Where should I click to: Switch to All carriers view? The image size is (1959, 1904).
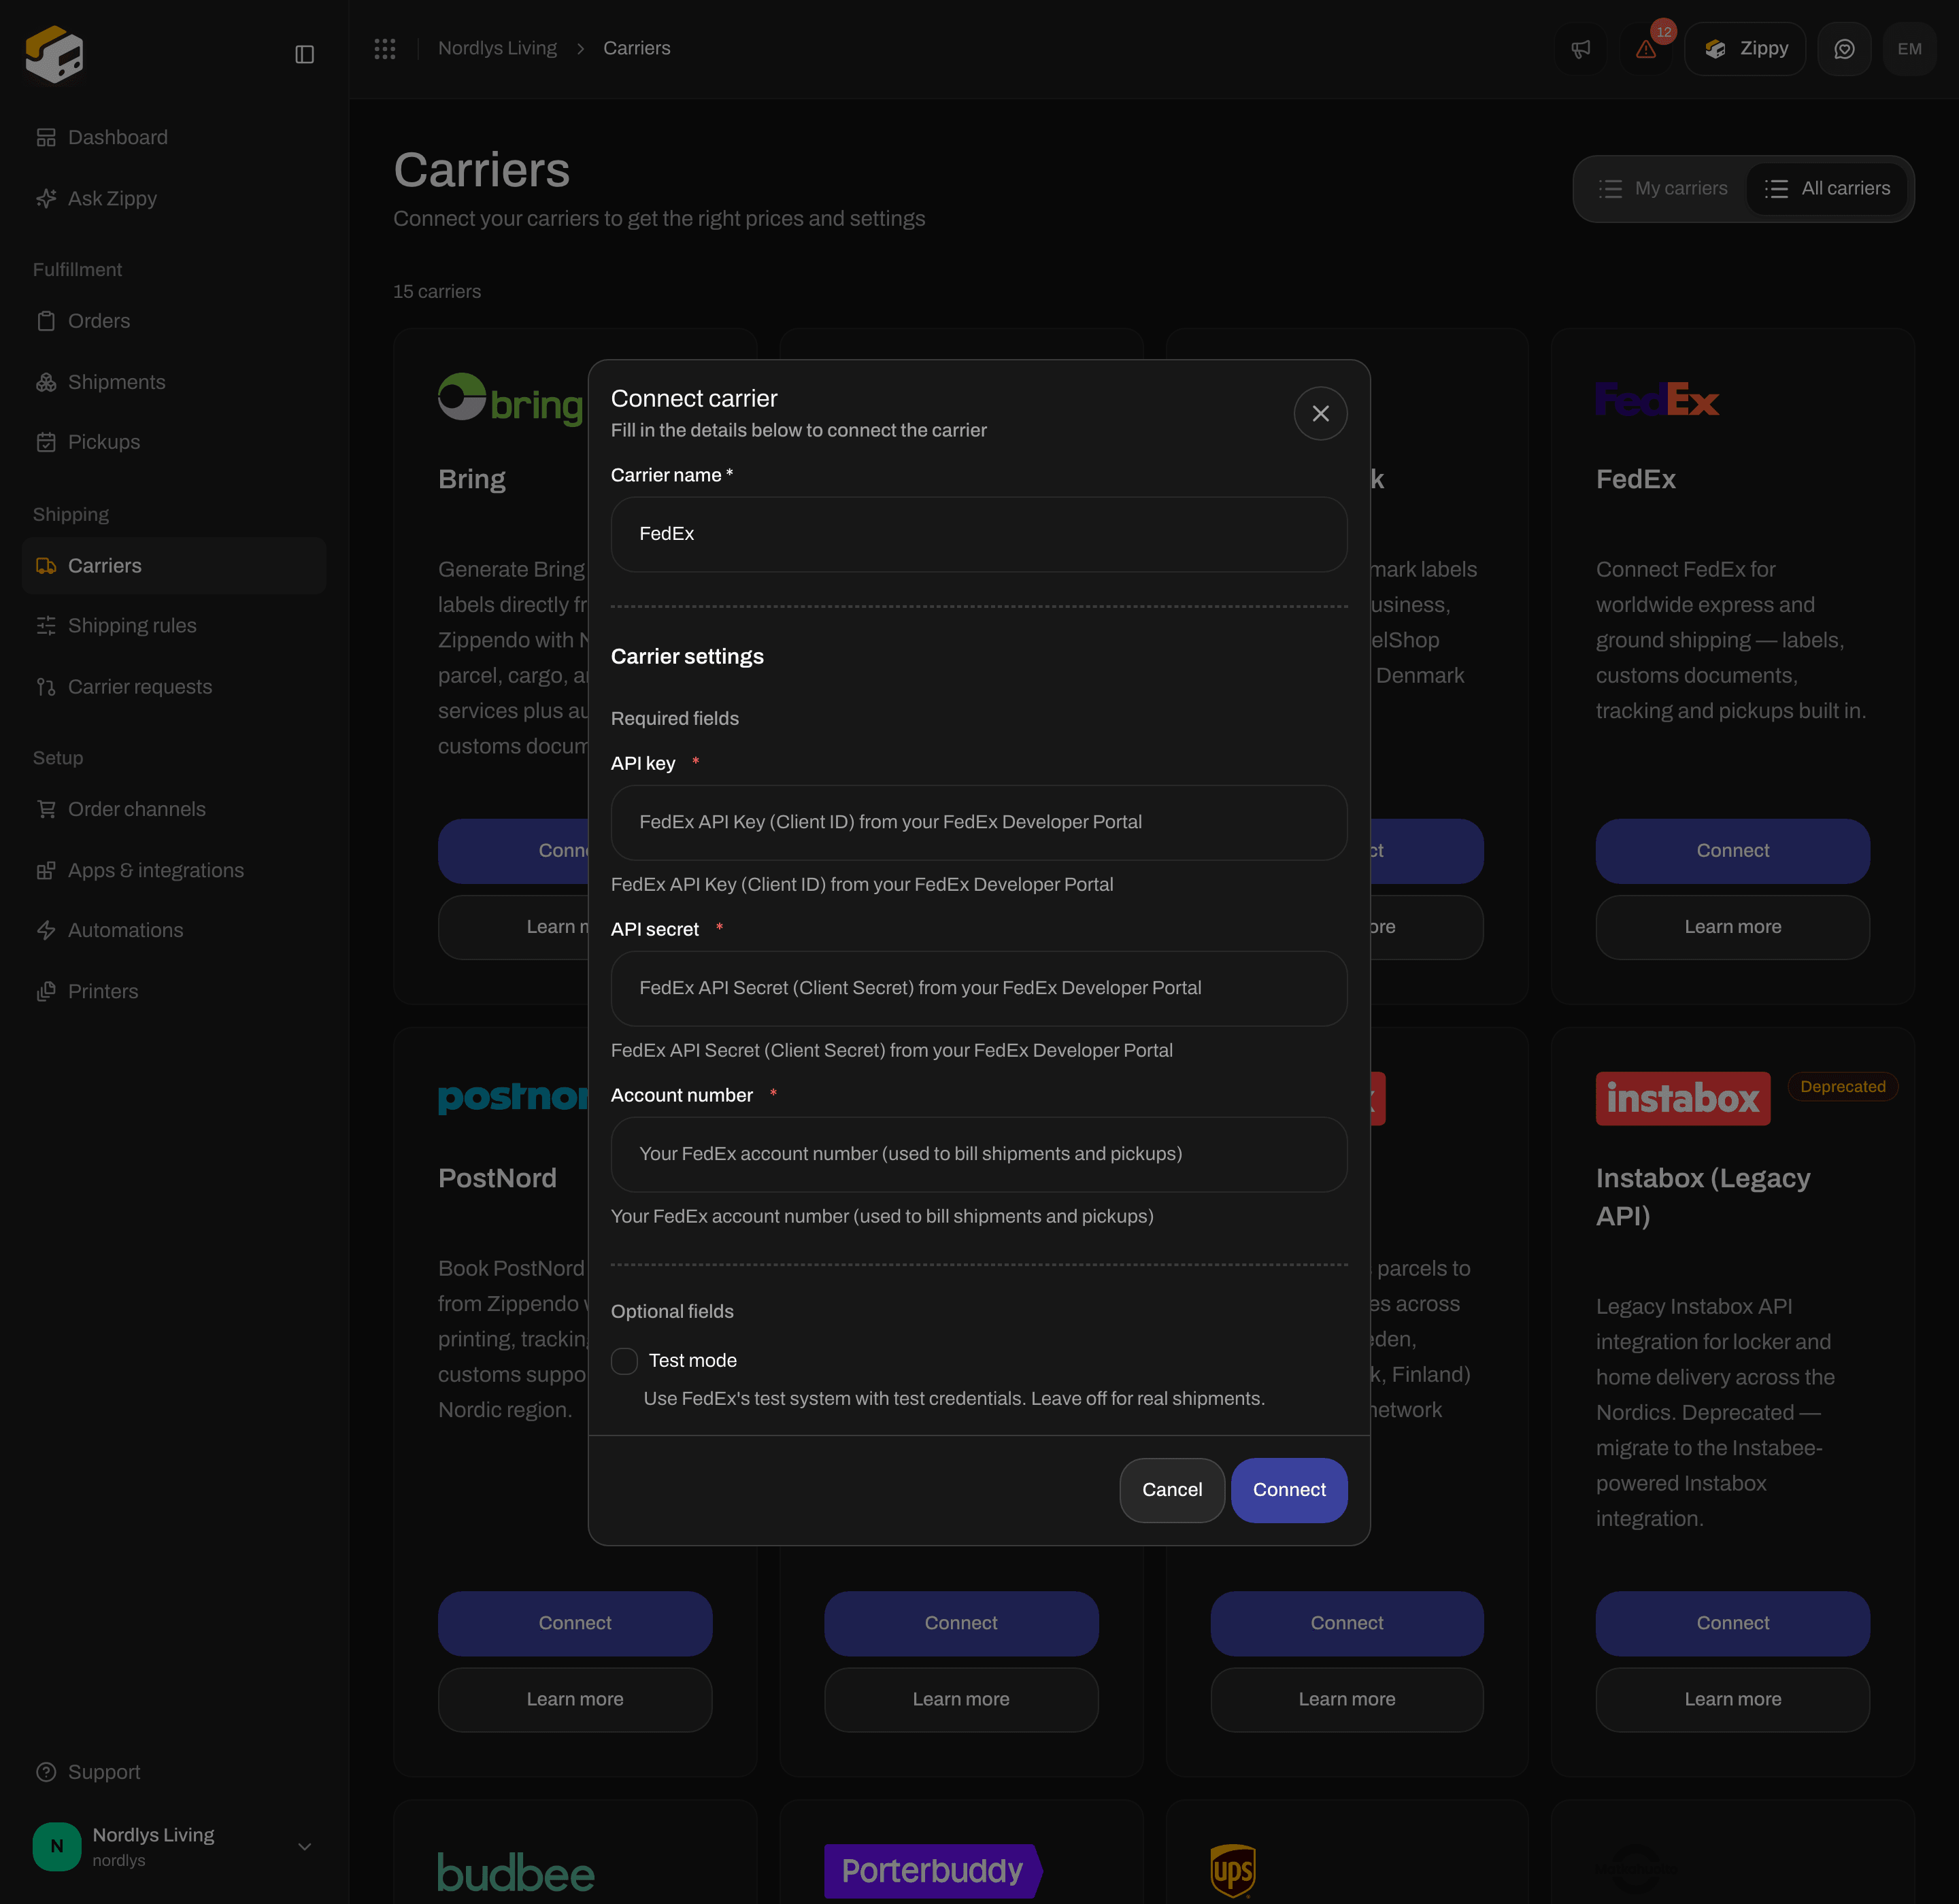click(1827, 188)
